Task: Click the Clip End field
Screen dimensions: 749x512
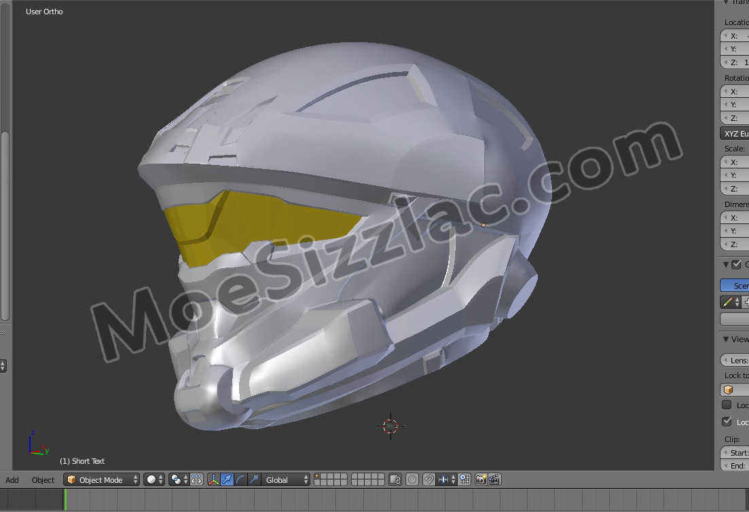Action: (x=735, y=466)
